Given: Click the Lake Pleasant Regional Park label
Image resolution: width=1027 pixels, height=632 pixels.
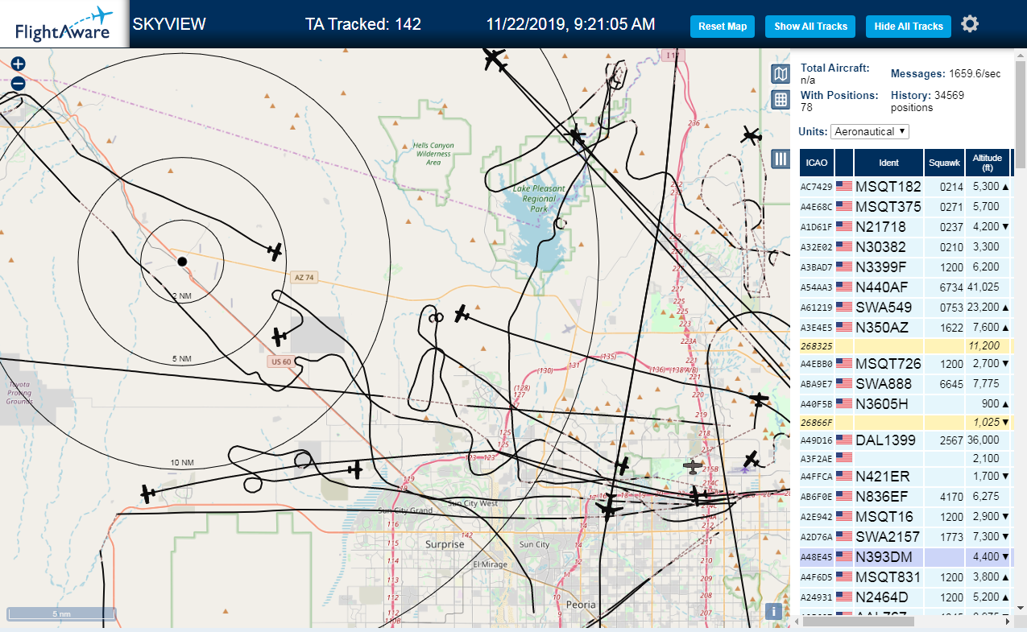Looking at the screenshot, I should 540,199.
